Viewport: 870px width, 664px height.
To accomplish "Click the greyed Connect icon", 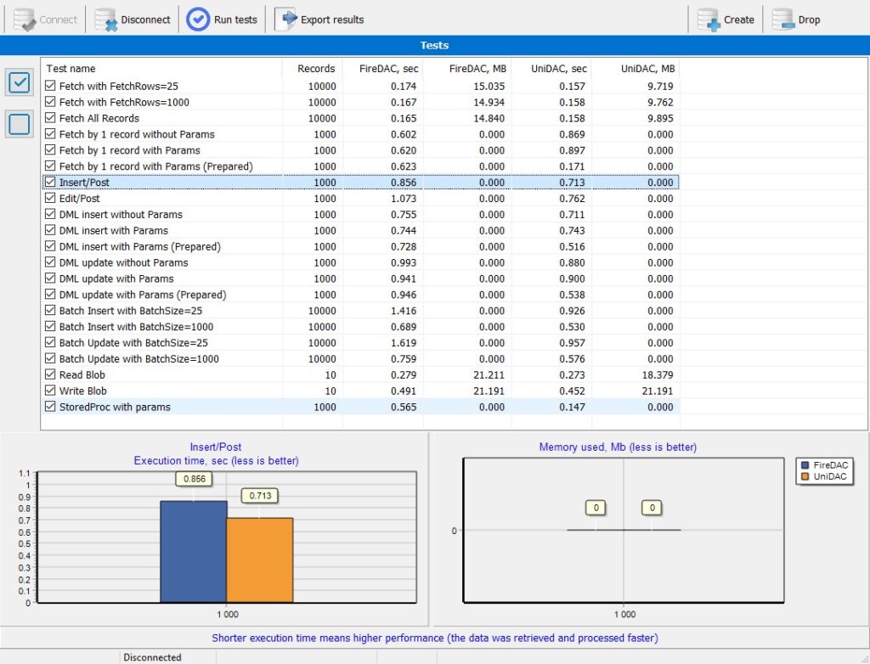I will coord(25,20).
